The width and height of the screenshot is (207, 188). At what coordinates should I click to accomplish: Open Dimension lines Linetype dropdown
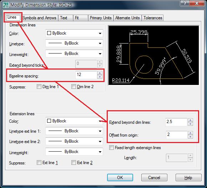74,43
